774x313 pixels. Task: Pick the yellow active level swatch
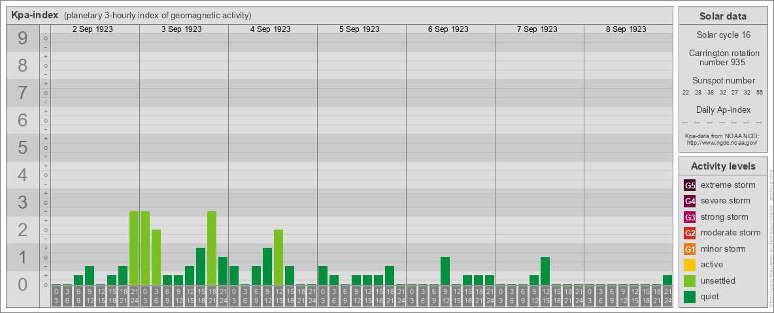(x=690, y=265)
